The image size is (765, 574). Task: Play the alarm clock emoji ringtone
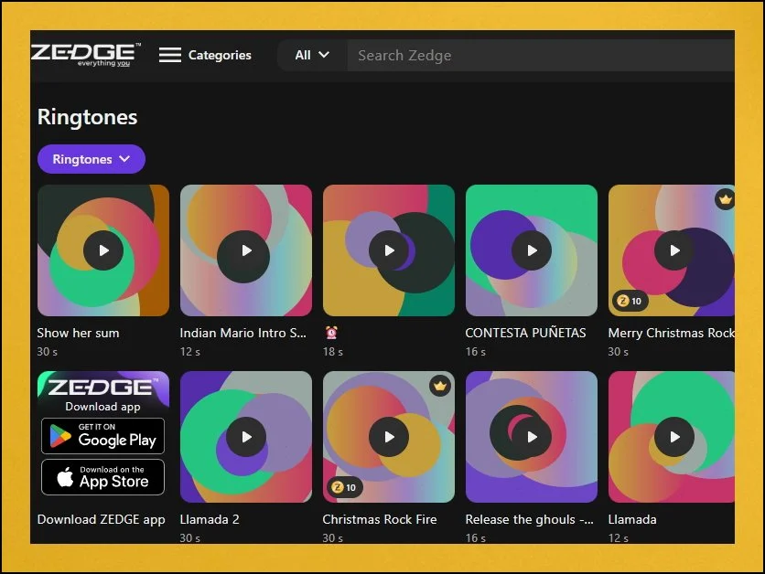click(x=389, y=250)
